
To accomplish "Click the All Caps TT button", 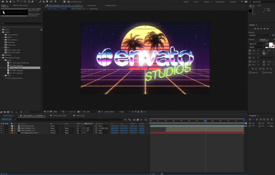I will coord(260,69).
